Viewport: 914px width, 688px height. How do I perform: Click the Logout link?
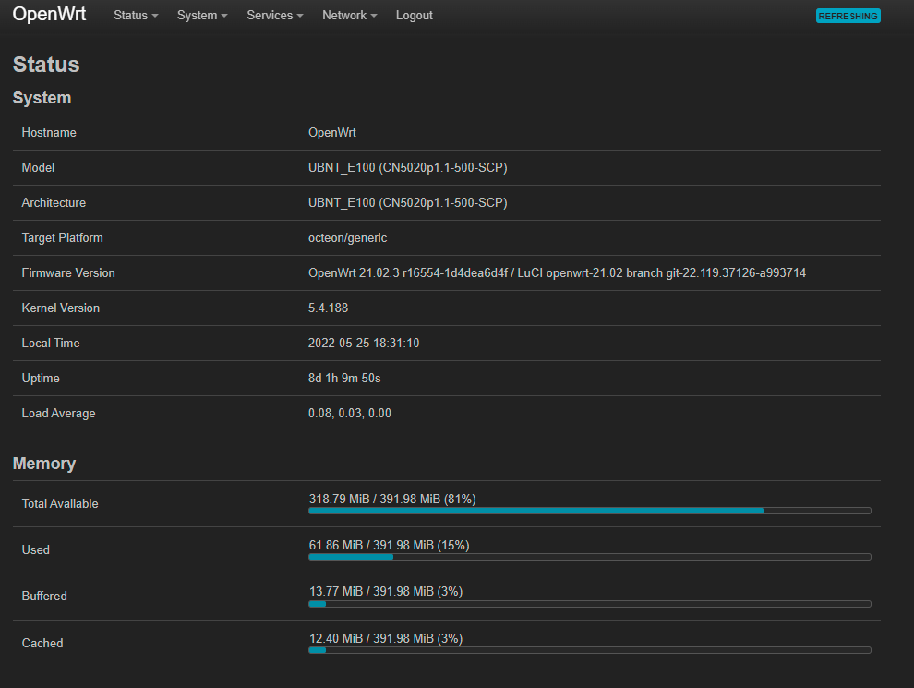414,16
